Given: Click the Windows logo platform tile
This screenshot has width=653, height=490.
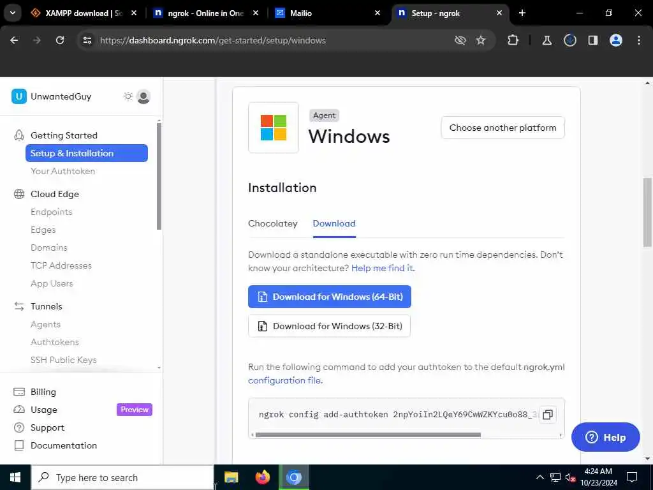Looking at the screenshot, I should [x=273, y=128].
